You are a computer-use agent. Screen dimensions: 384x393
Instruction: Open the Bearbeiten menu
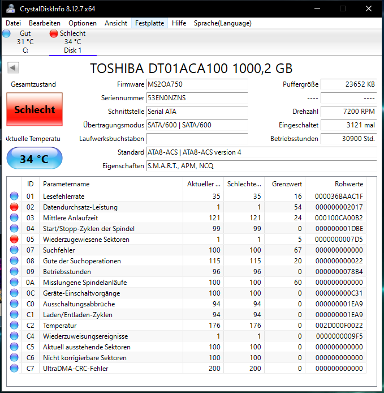point(45,23)
